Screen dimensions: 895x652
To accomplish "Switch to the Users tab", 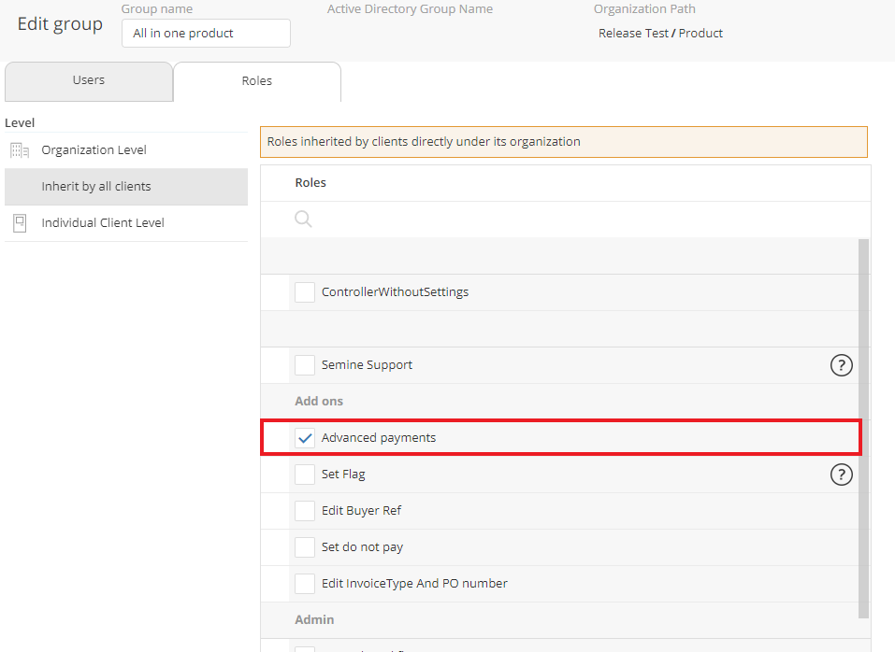I will [x=89, y=80].
